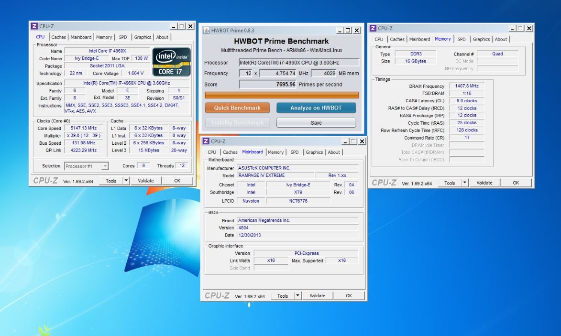Screen dimensions: 561x336
Task: Click the Intel Core i7 logo badge
Action: pos(171,62)
